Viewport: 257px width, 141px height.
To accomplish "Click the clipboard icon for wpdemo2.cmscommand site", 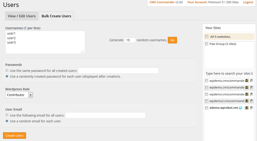I will (x=252, y=101).
